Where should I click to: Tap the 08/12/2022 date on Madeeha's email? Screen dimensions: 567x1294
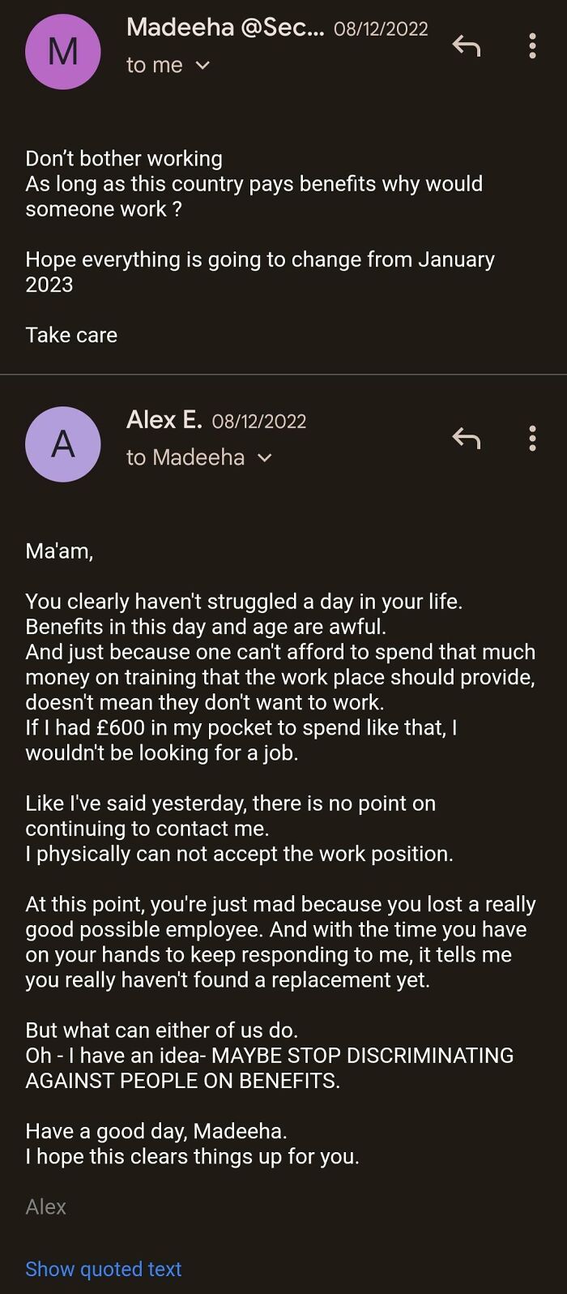[x=382, y=28]
